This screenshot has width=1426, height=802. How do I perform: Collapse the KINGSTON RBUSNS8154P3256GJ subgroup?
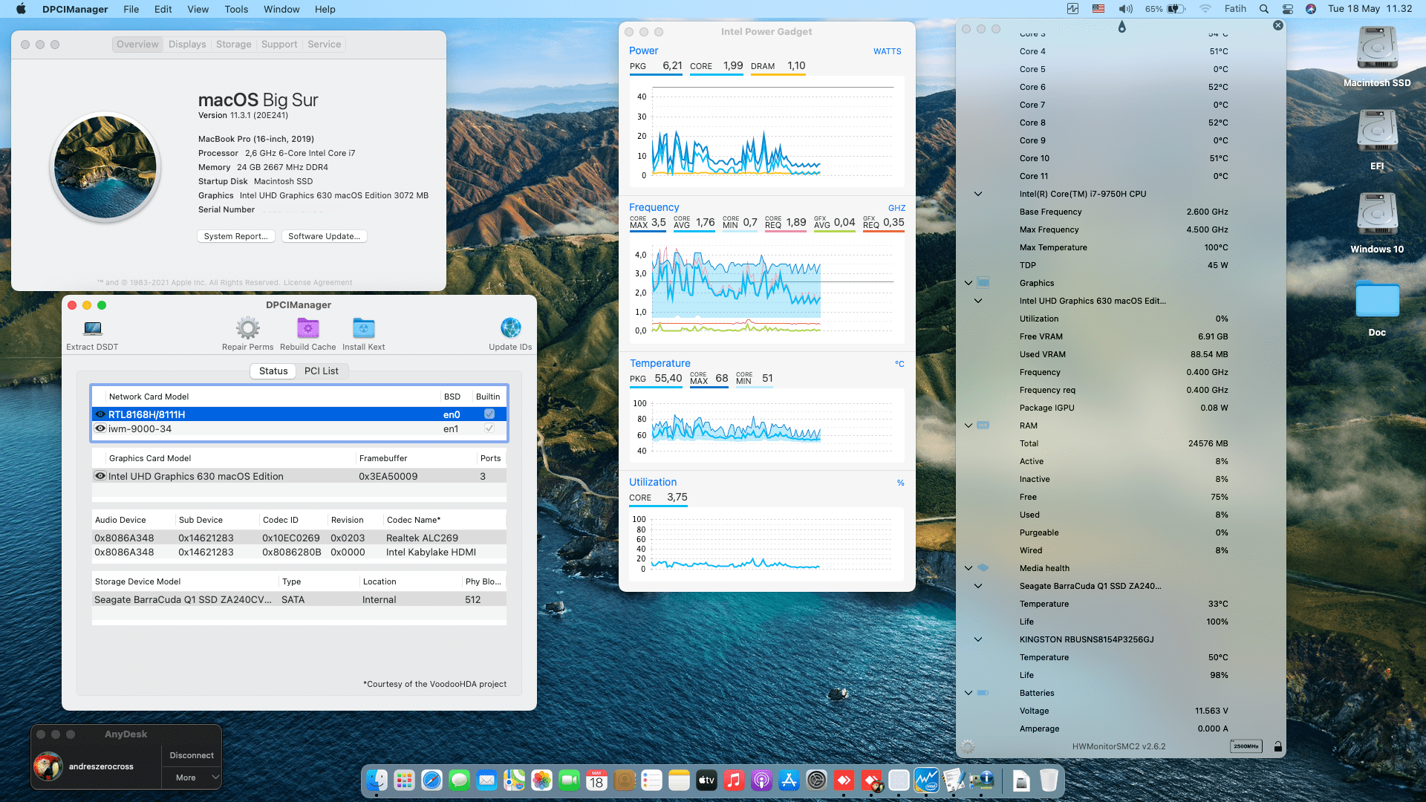pyautogui.click(x=978, y=639)
